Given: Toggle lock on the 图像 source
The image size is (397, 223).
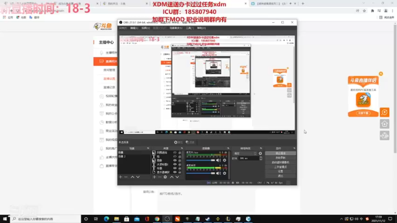Looking at the screenshot, I should 180,160.
